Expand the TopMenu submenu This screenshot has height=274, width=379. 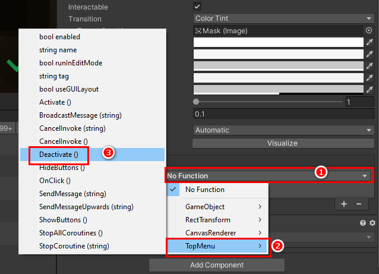[x=217, y=246]
